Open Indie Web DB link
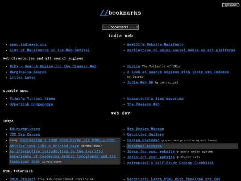This screenshot has width=241, height=181. 140,82
